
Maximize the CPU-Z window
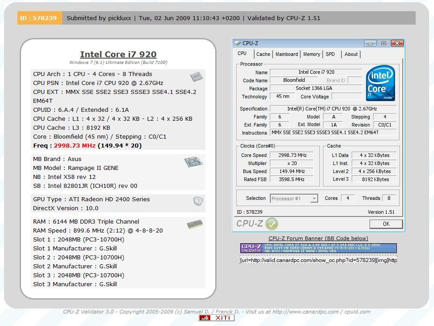coord(383,43)
